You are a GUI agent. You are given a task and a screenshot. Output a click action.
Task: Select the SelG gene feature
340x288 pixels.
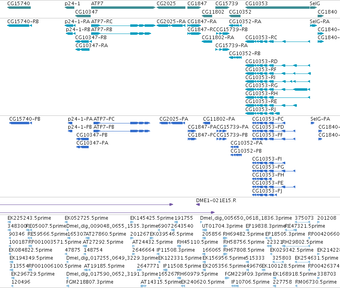(313, 8)
